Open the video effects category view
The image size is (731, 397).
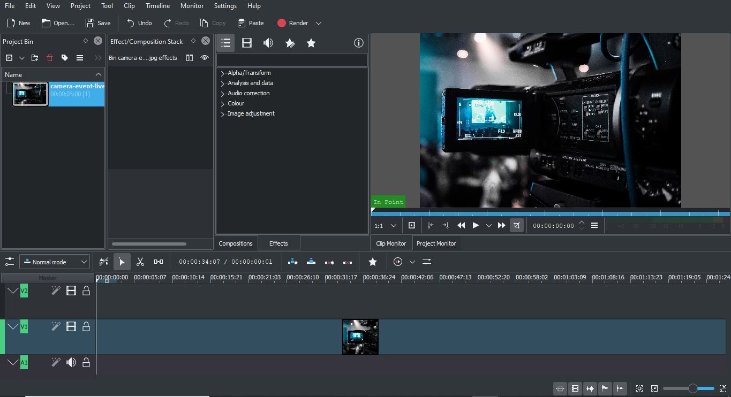[247, 43]
